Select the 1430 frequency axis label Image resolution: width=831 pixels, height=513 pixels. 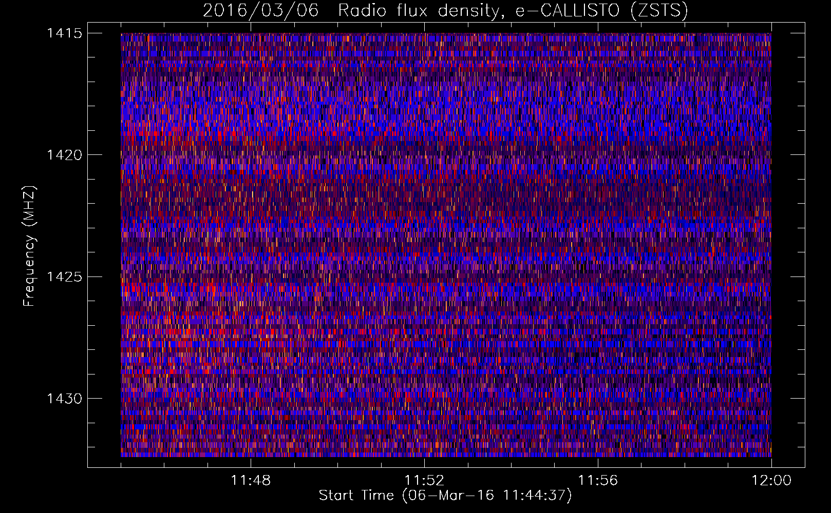[64, 399]
